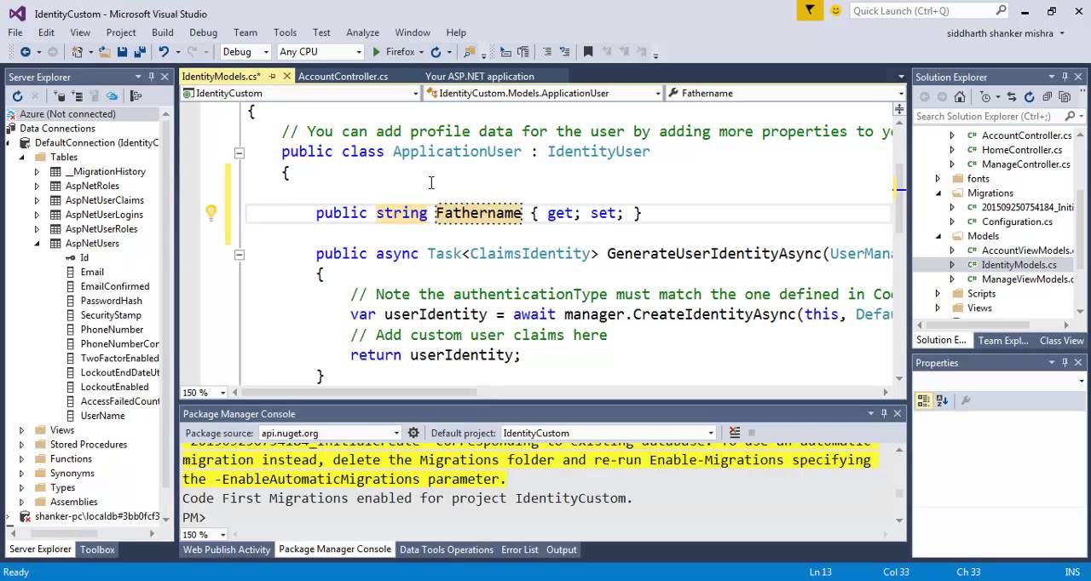Toggle auto-hide pin on Properties panel

click(x=1064, y=362)
